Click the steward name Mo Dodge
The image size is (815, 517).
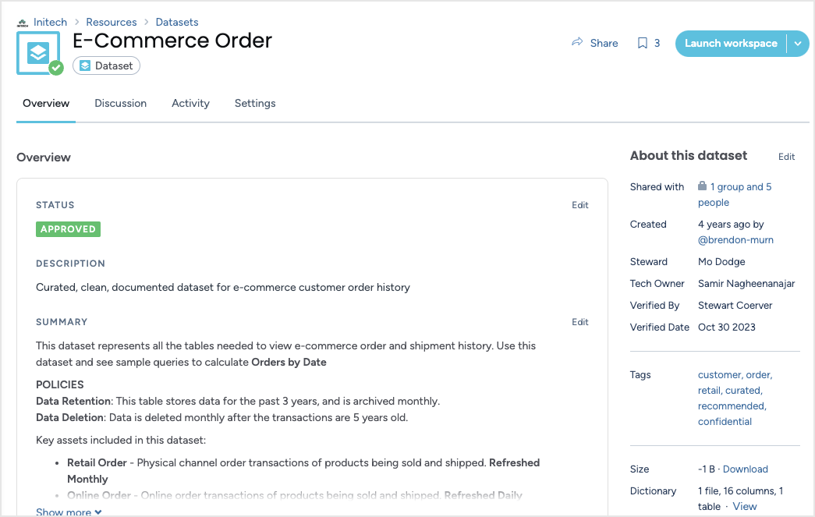[721, 262]
